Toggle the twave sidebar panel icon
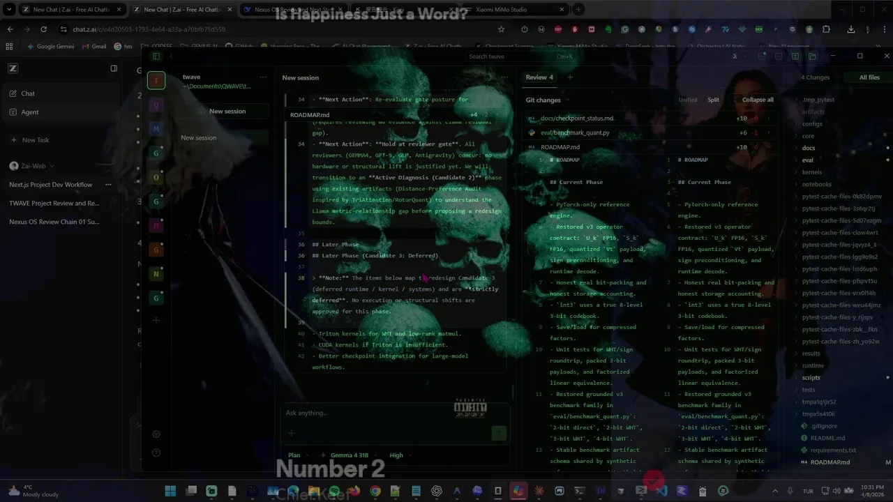Viewport: 893px width, 502px height. (x=156, y=56)
